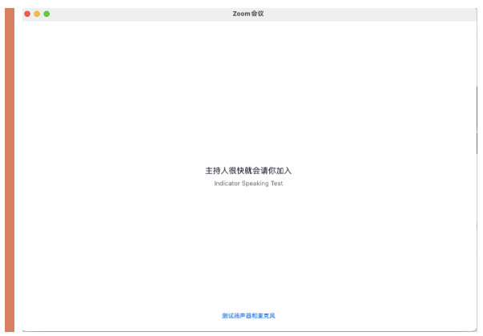This screenshot has height=336, width=483.
Task: Close the Zoom会议 window with red button
Action: coord(27,14)
